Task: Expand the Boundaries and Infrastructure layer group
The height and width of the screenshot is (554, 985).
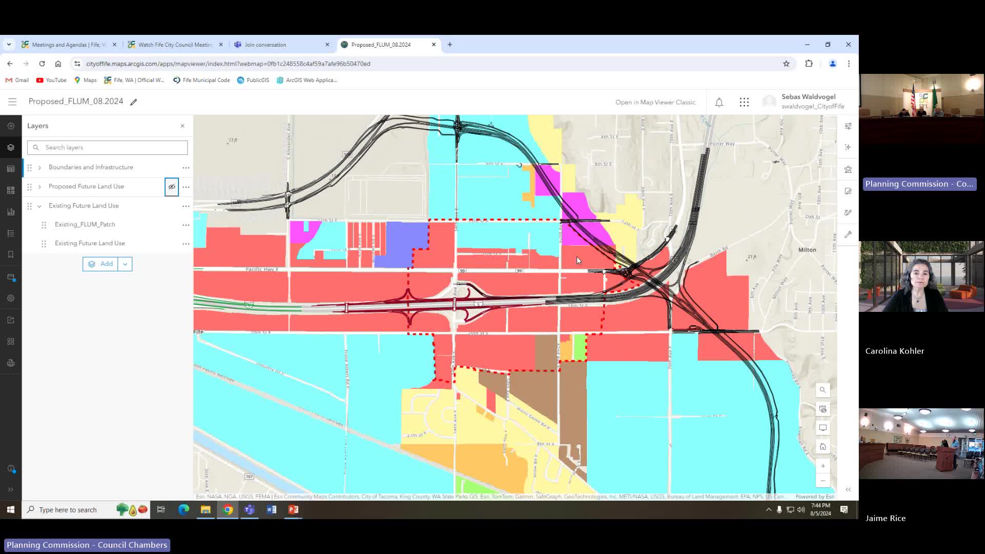Action: [x=40, y=167]
